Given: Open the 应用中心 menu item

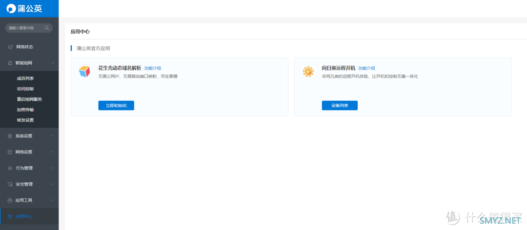Looking at the screenshot, I should [29, 216].
